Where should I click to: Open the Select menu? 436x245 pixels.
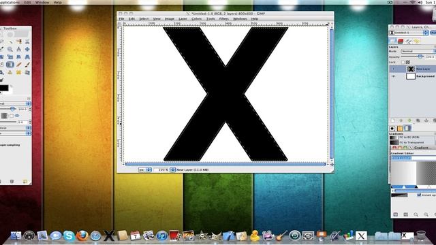144,18
